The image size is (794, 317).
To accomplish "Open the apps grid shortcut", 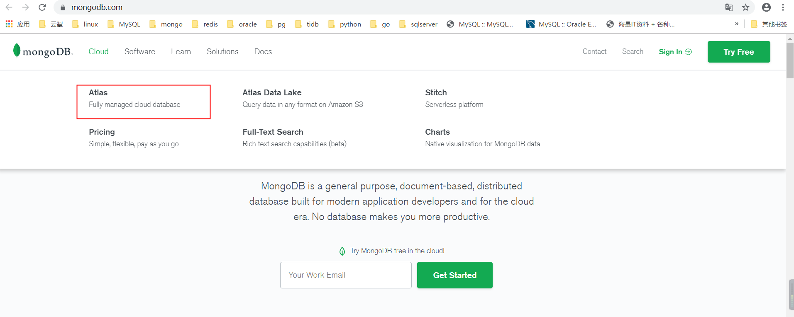I will click(17, 24).
